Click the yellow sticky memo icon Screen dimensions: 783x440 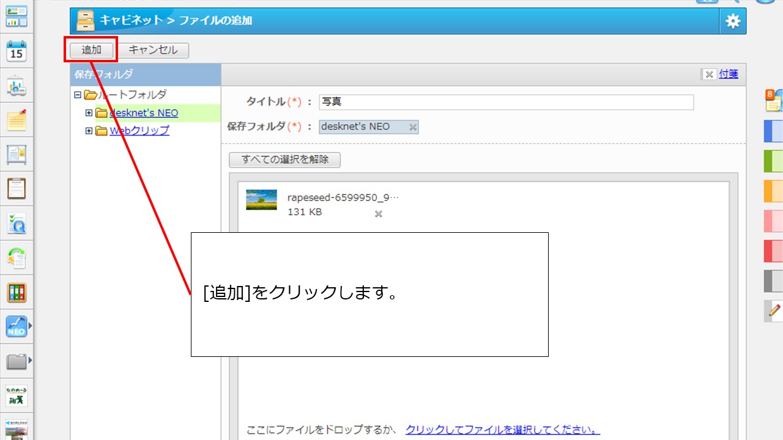(x=17, y=120)
